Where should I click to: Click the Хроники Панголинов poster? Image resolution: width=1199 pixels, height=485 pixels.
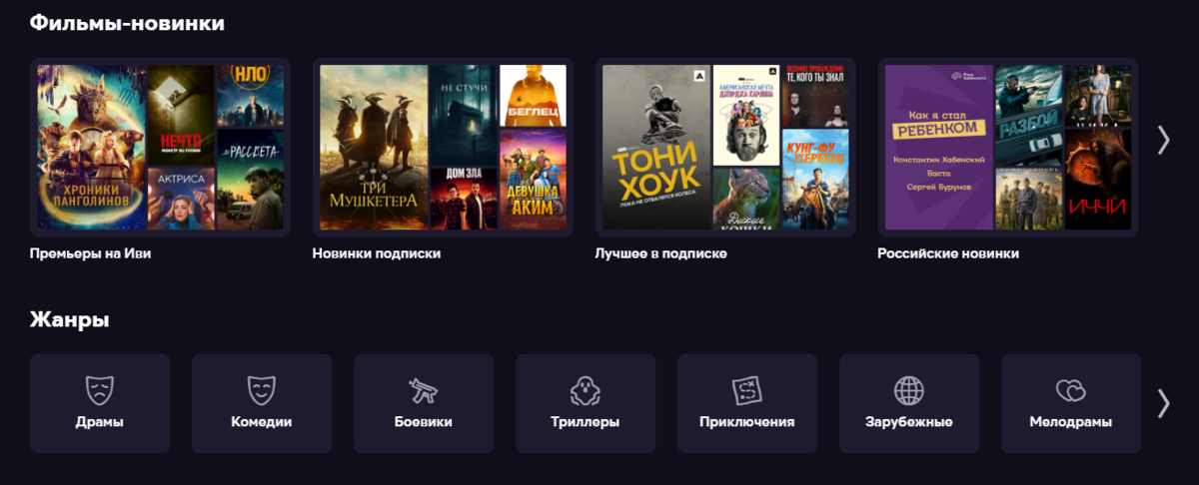pos(91,148)
